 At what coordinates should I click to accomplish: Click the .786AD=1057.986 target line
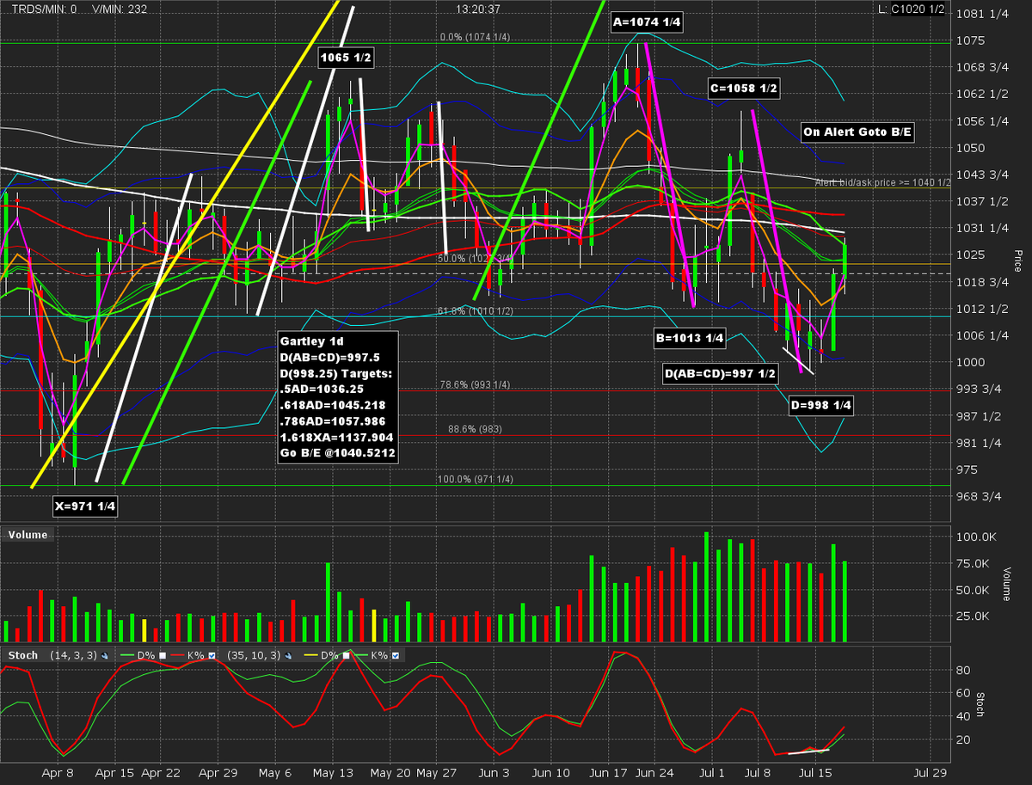coord(333,420)
